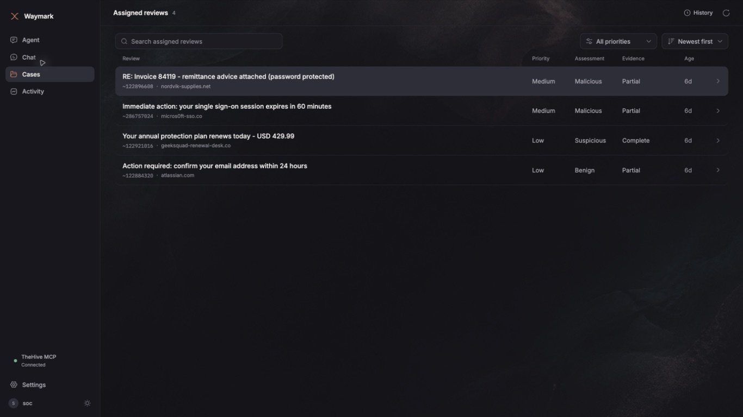Select the Cases folder icon in sidebar
Viewport: 743px width, 417px height.
coord(14,74)
